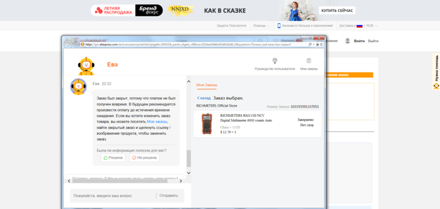The width and height of the screenshot is (440, 209).
Task: Click the refresh icon in address bar
Action: (x=321, y=44)
